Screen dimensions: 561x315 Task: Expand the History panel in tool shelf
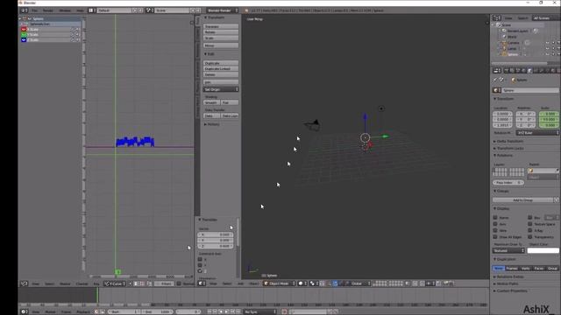[x=212, y=124]
